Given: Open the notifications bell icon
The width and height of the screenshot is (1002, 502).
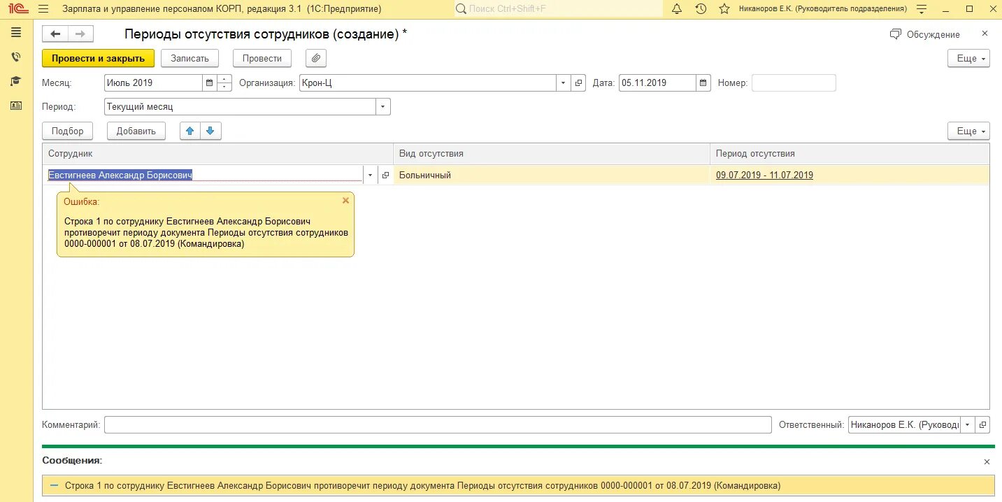Looking at the screenshot, I should coord(676,9).
